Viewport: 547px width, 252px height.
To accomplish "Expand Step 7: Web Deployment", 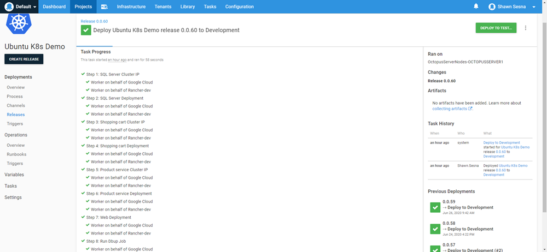I will click(108, 217).
